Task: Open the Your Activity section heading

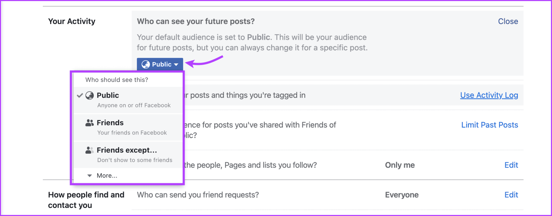Action: [x=72, y=21]
